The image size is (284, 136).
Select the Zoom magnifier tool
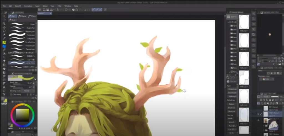pyautogui.click(x=4, y=16)
